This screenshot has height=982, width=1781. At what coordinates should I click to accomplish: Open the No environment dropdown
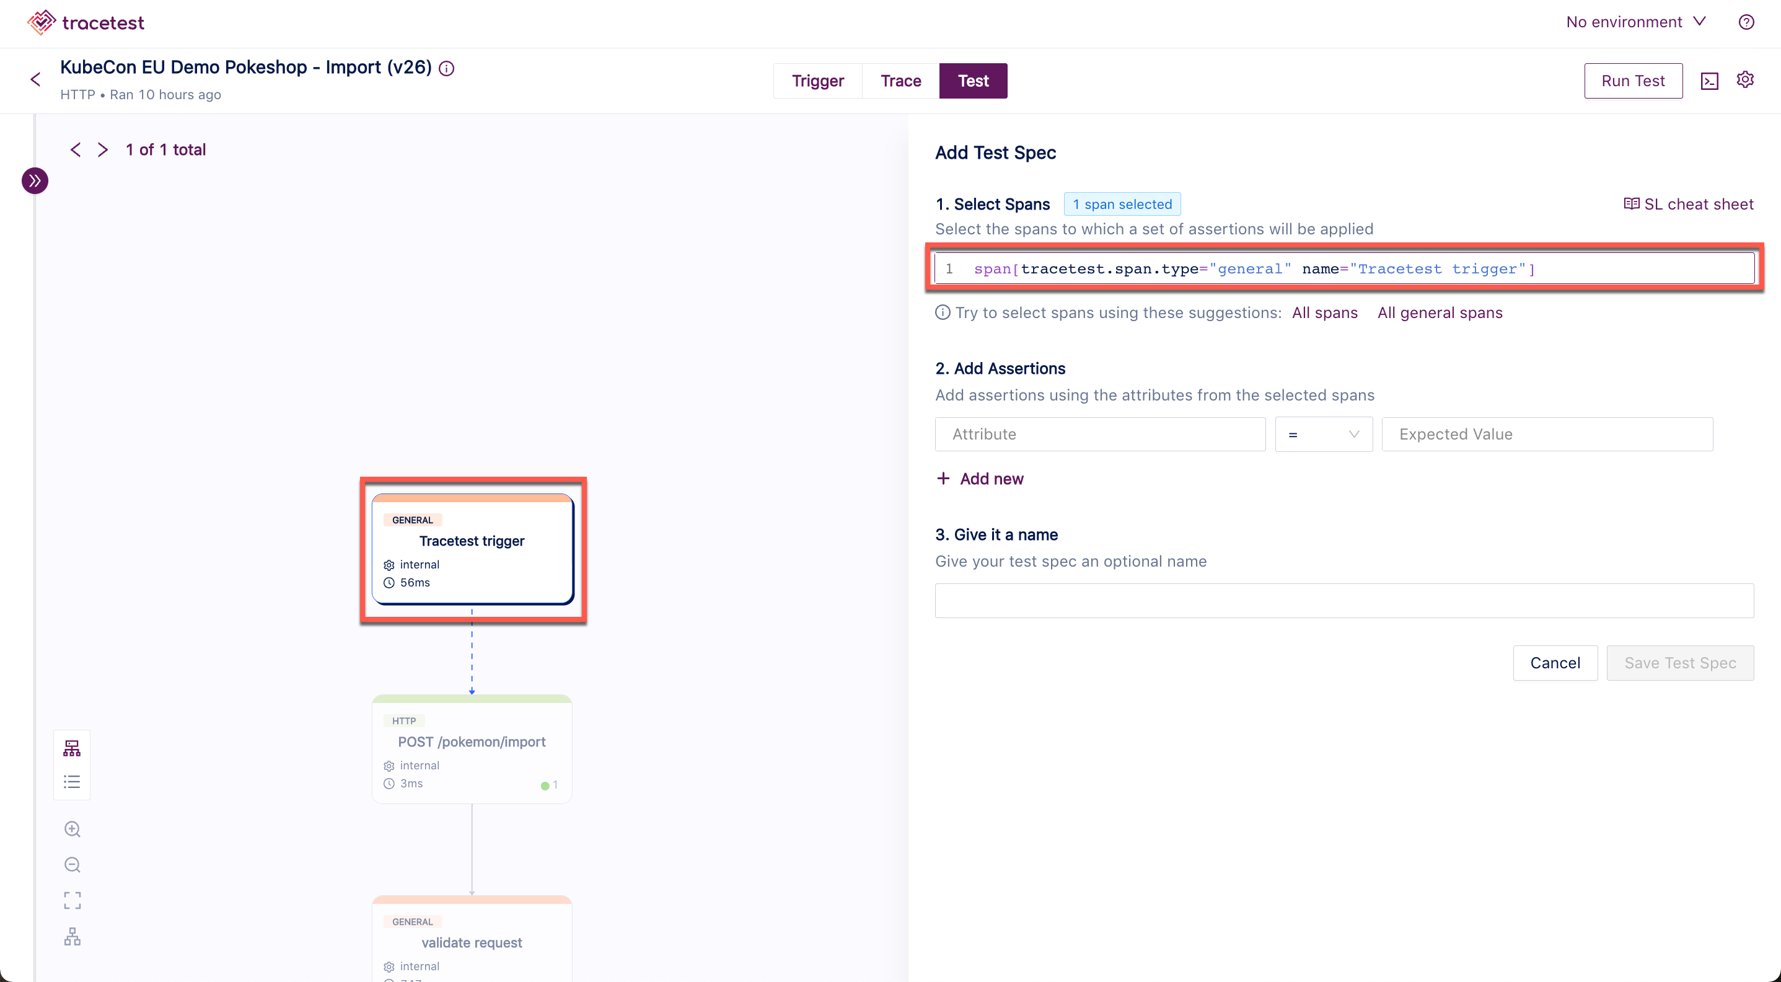pyautogui.click(x=1636, y=22)
